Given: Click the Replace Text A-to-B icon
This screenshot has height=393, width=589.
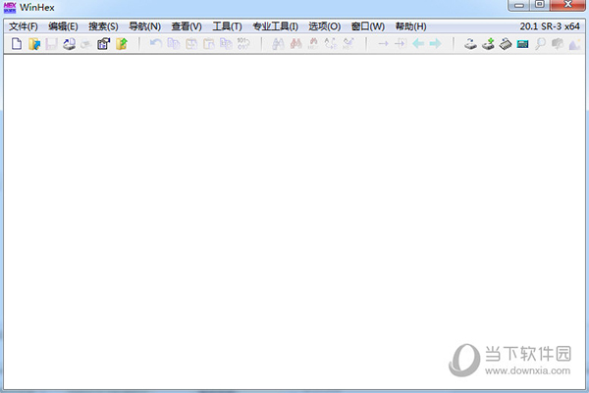Looking at the screenshot, I should click(331, 44).
